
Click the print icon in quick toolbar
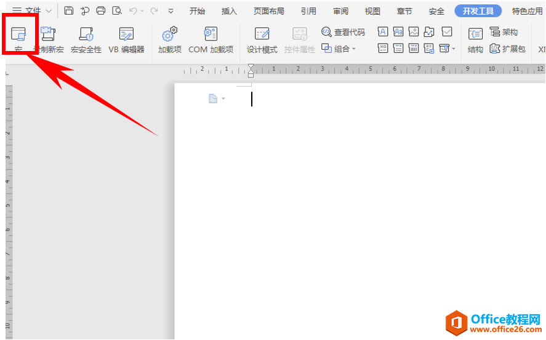tap(100, 11)
